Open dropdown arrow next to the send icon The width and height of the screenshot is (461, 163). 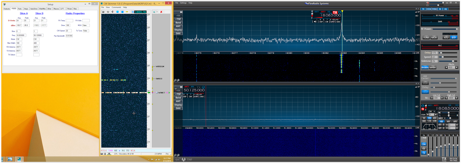[157, 12]
